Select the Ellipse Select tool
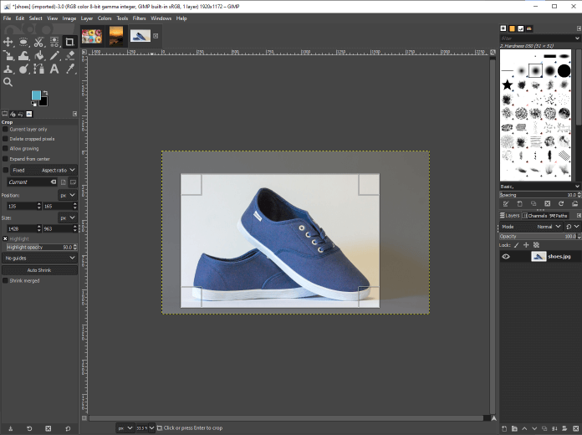 [x=23, y=42]
